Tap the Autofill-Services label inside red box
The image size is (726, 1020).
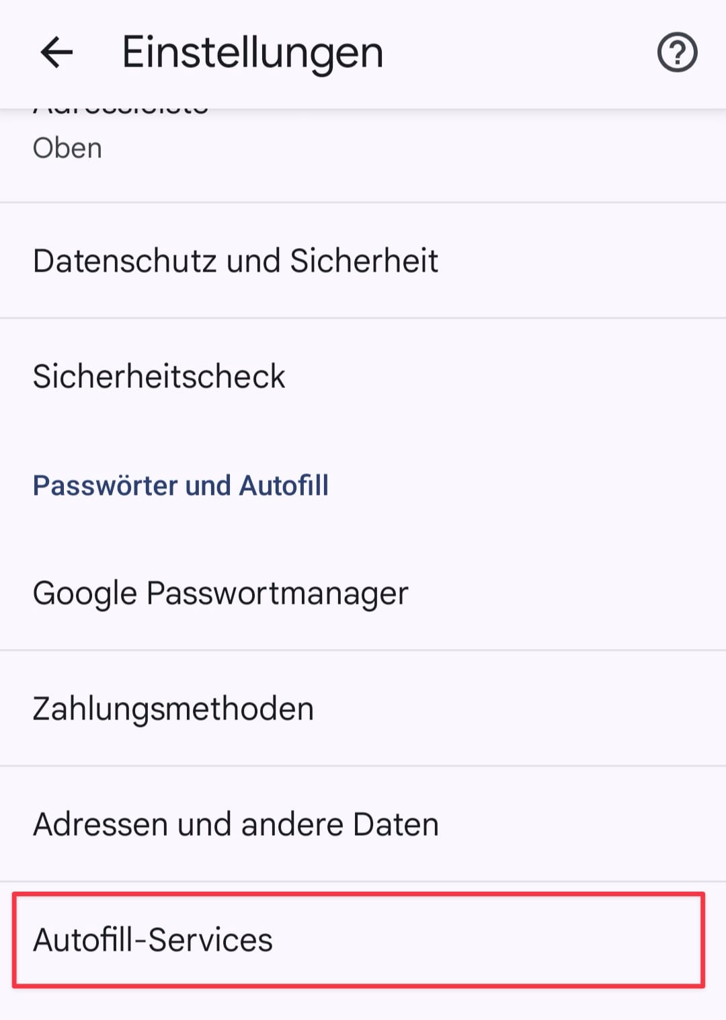click(153, 939)
